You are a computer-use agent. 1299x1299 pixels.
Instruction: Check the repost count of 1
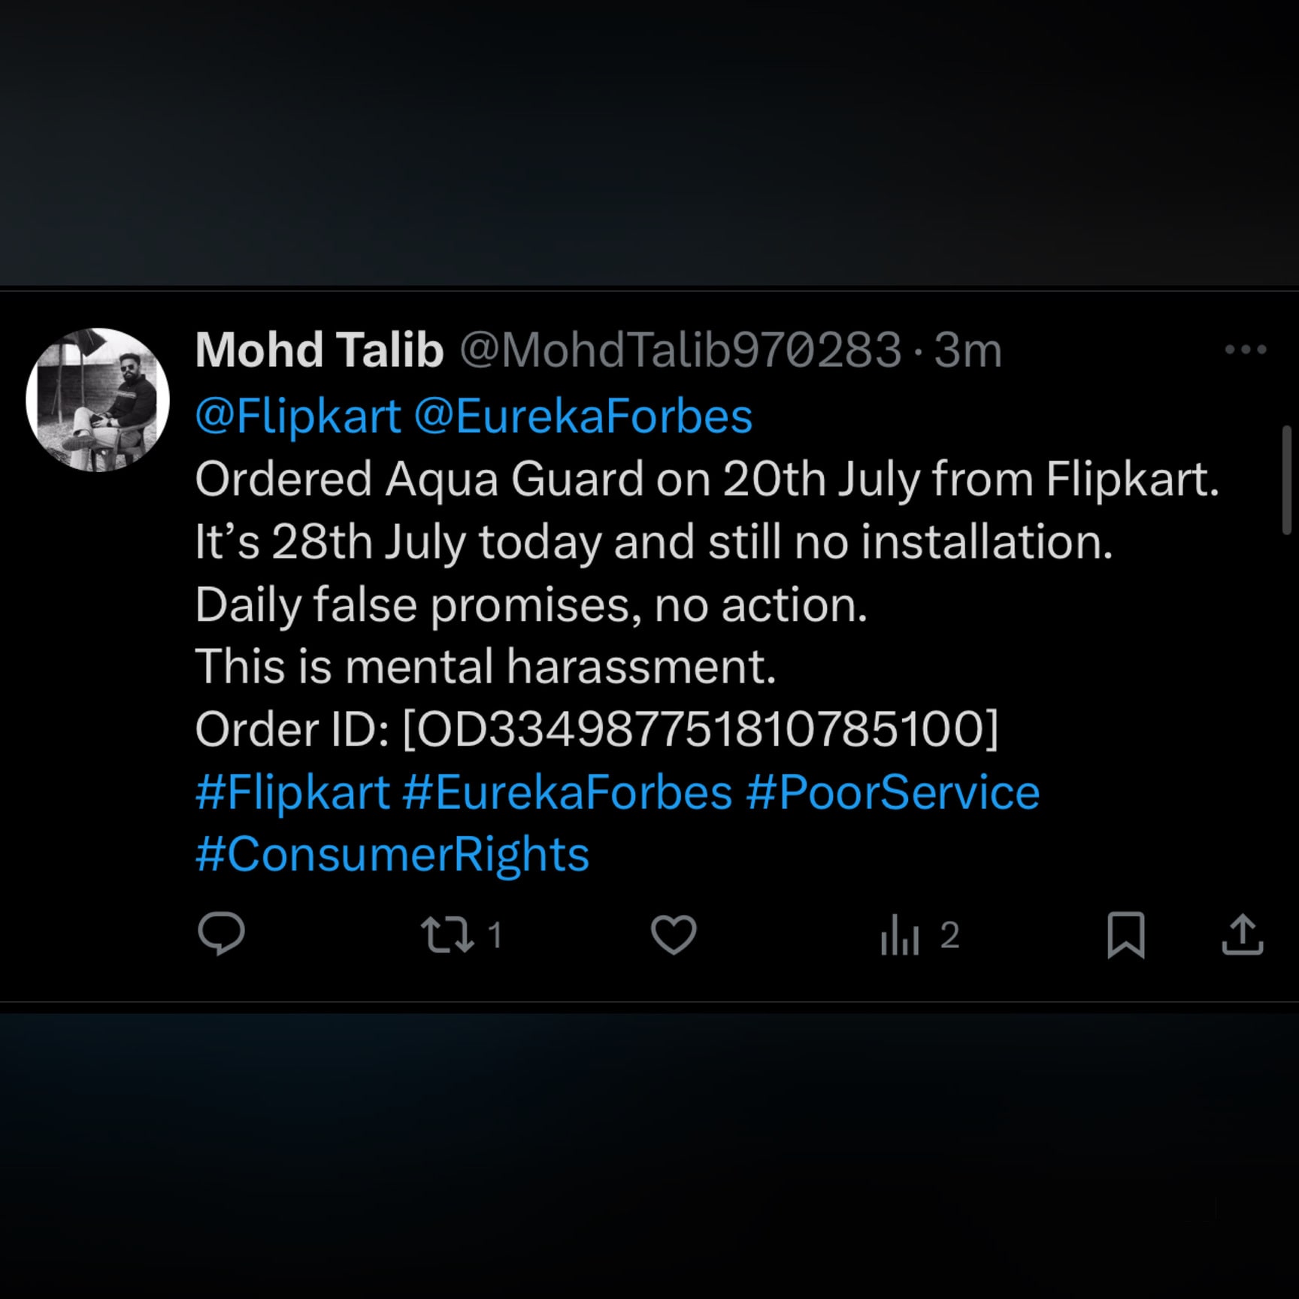coord(496,934)
